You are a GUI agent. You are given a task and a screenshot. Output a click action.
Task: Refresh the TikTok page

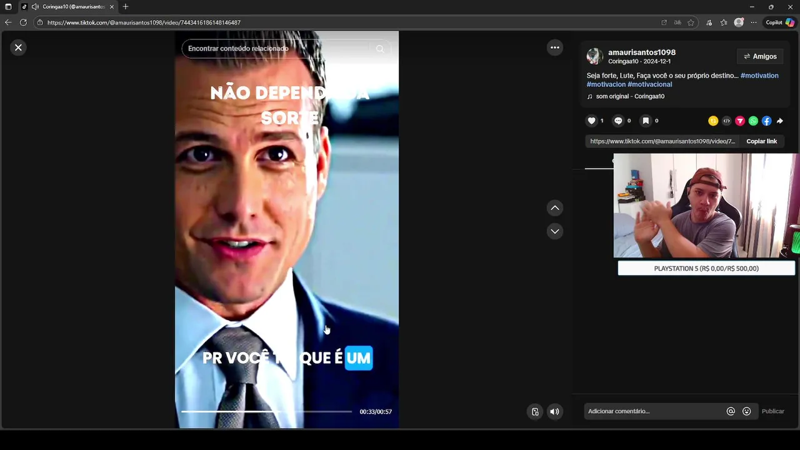pyautogui.click(x=23, y=22)
